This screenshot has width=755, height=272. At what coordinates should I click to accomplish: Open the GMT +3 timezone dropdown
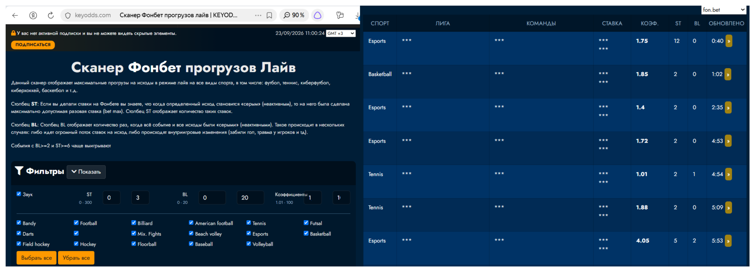click(x=341, y=33)
